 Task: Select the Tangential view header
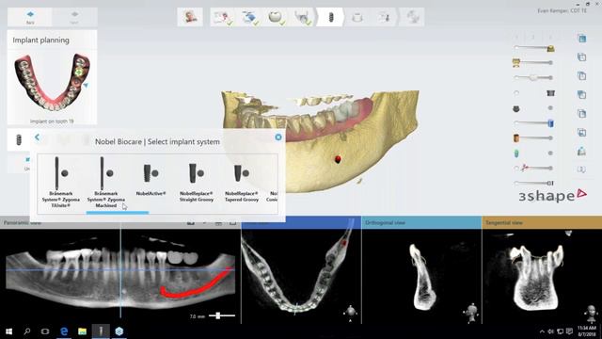542,222
